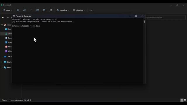The height and width of the screenshot is (105, 187).
Task: Click the Share icon in Explorer toolbar
Action: (x=44, y=10)
